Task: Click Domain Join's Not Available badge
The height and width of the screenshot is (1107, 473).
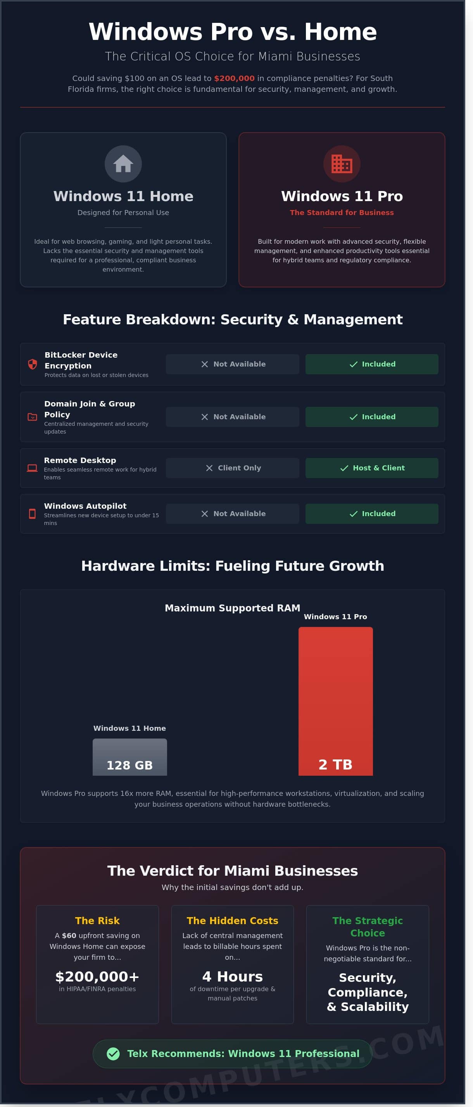Action: 232,417
